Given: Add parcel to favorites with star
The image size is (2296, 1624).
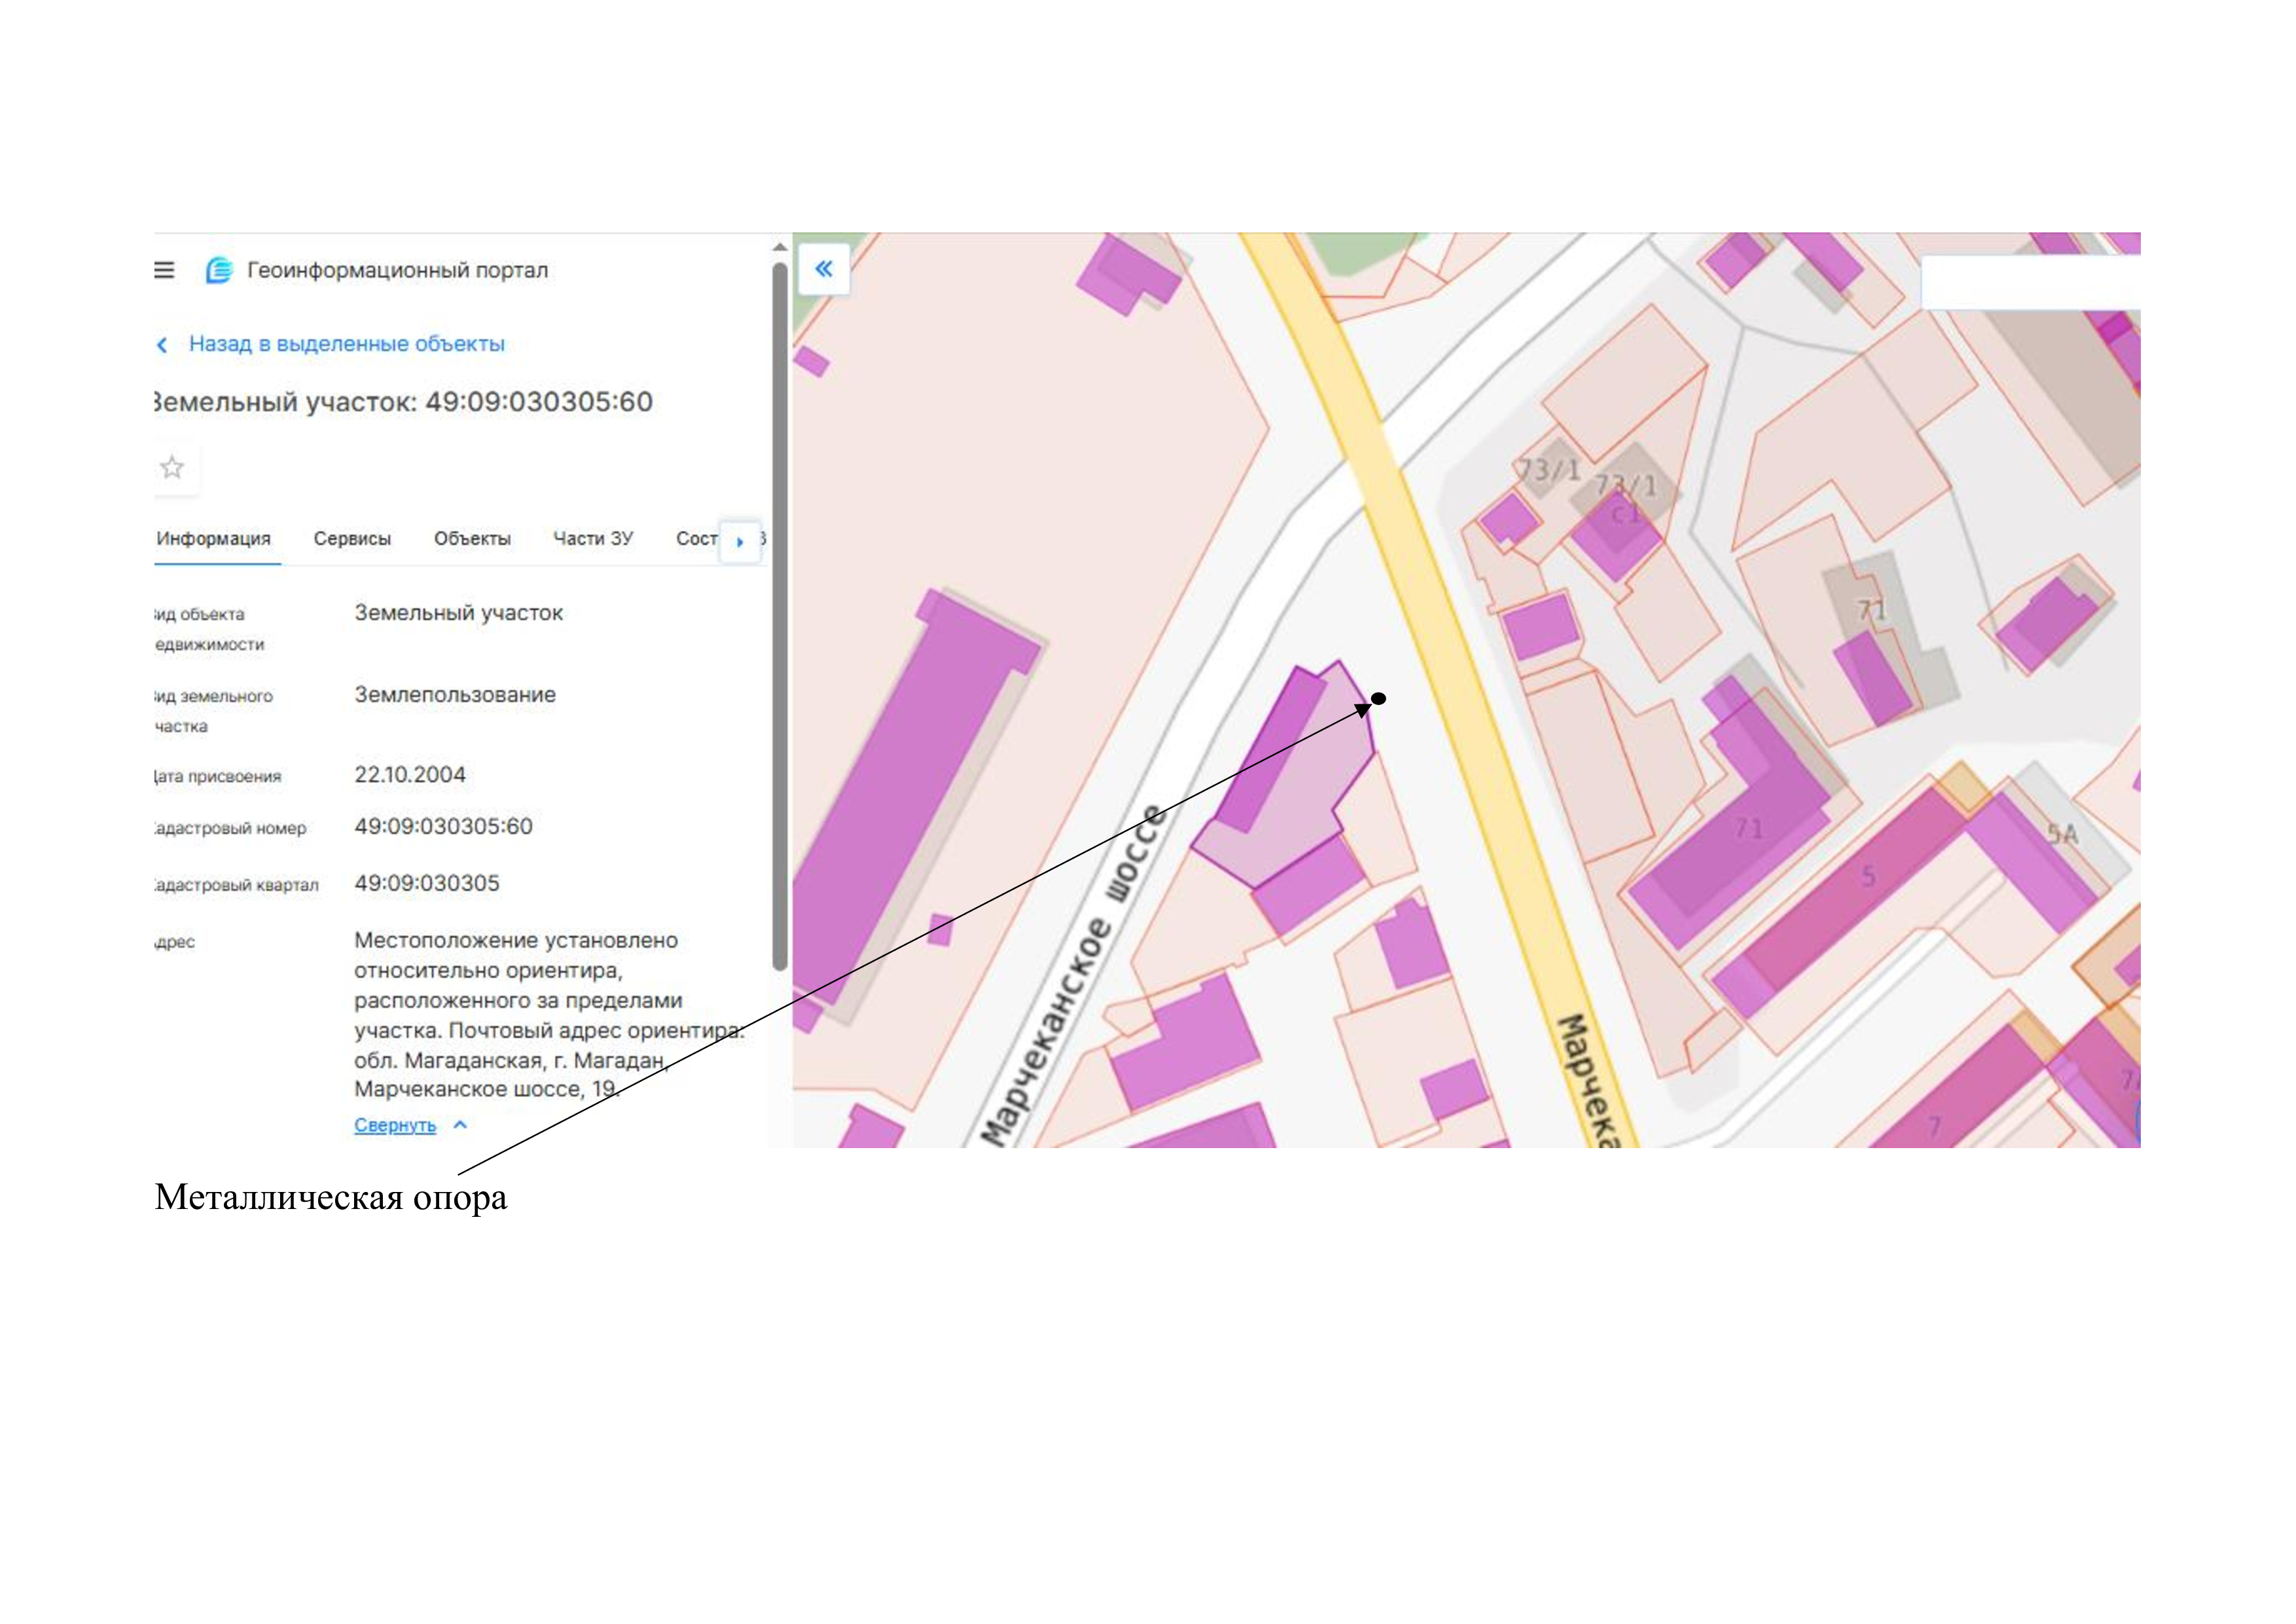Looking at the screenshot, I should point(172,467).
